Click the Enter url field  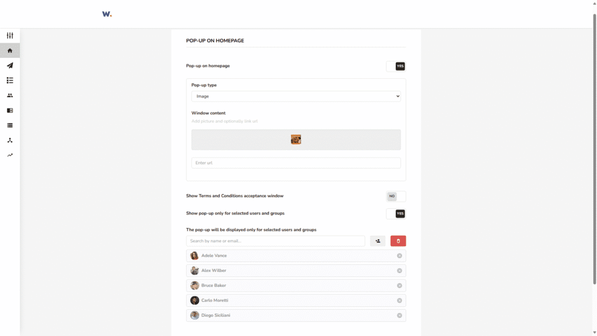point(296,163)
